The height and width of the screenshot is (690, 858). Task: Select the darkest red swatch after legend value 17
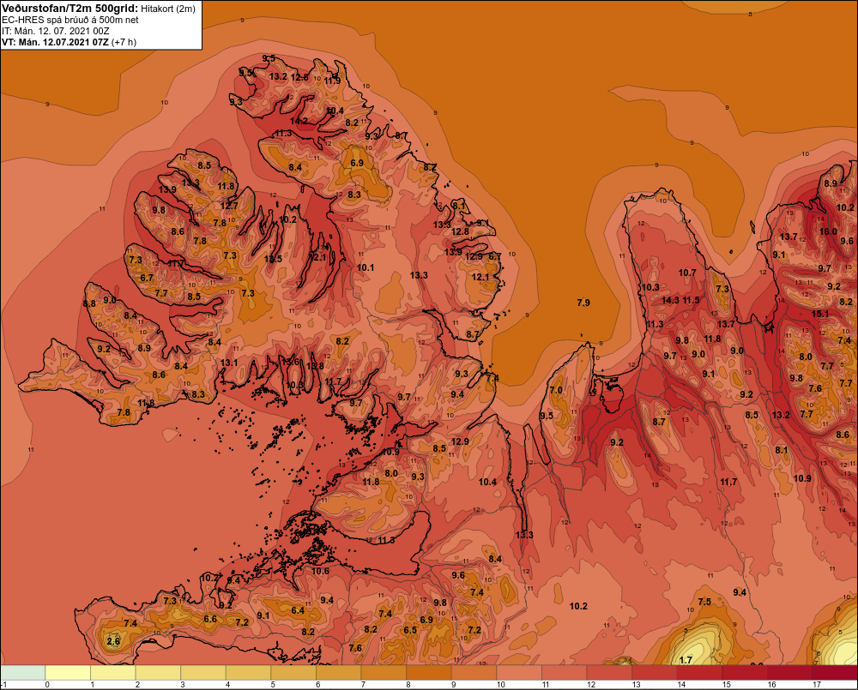coord(835,673)
